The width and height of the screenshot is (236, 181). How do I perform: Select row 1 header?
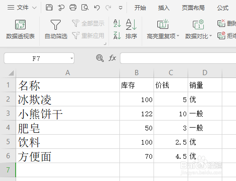[8, 85]
